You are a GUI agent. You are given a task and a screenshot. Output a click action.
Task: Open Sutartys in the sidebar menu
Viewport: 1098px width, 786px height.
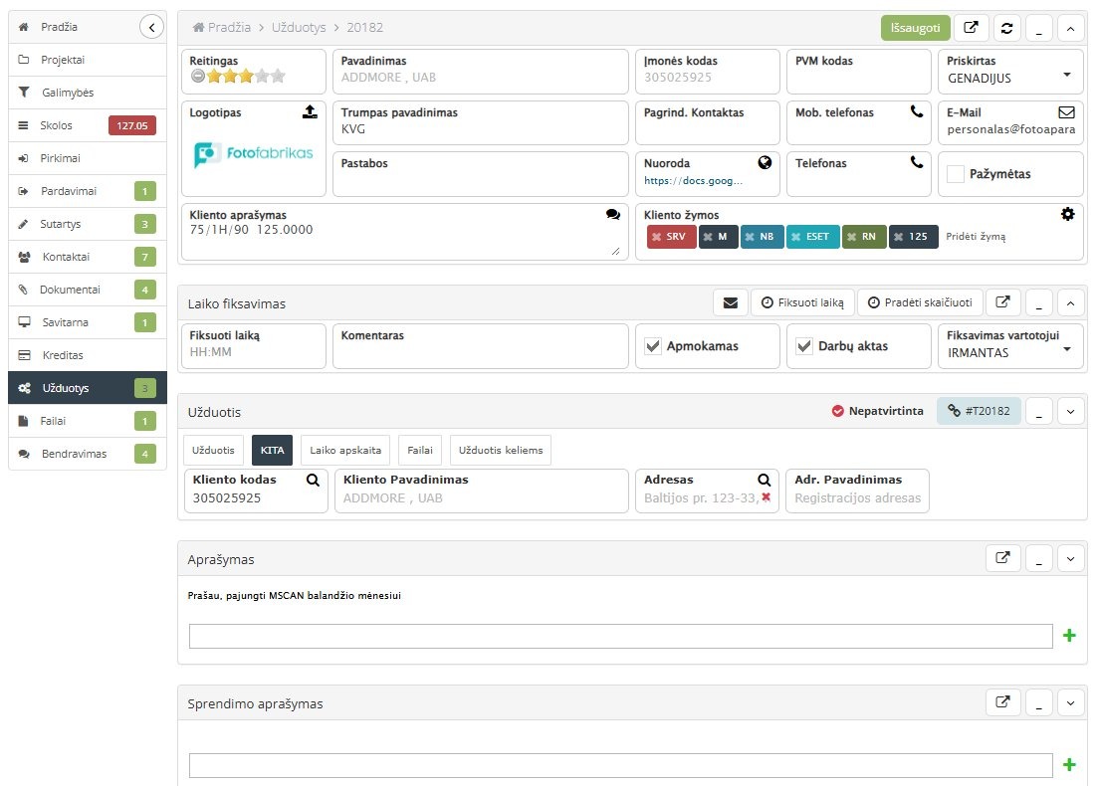pos(60,224)
